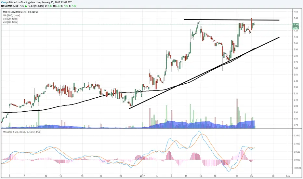The width and height of the screenshot is (303, 179).
Task: Select the horizontal resistance line near 7.40
Action: point(231,20)
